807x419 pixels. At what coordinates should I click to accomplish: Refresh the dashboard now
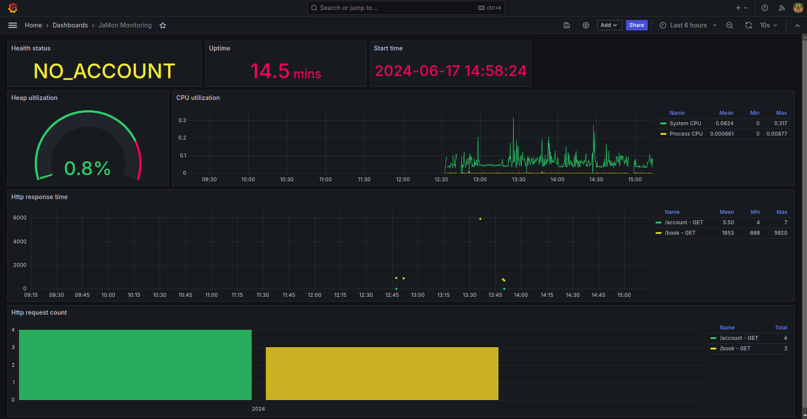(748, 25)
